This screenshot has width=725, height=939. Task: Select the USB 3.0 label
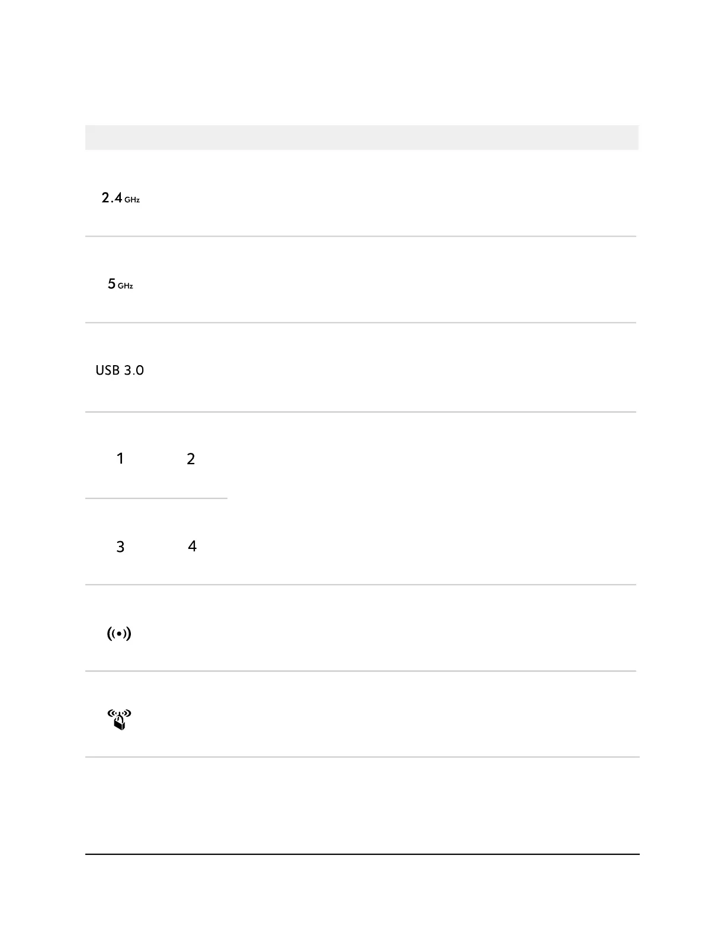pos(120,371)
